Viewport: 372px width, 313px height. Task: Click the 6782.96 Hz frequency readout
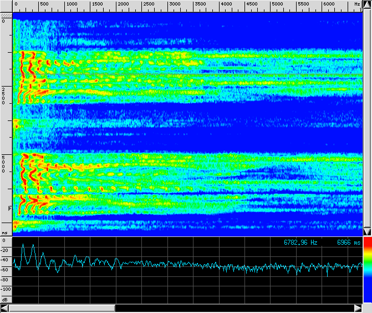[x=300, y=243]
